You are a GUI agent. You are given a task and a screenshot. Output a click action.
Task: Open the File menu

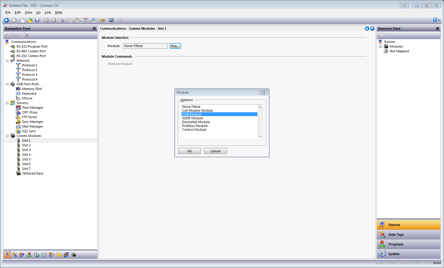click(8, 12)
